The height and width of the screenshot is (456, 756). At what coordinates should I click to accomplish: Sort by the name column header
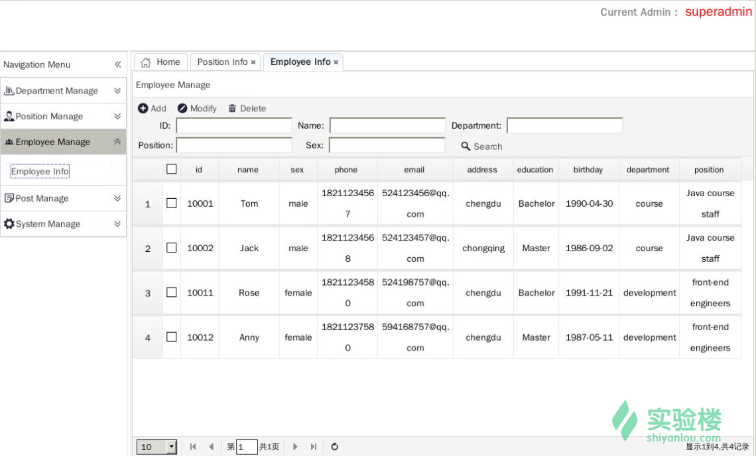coord(248,170)
